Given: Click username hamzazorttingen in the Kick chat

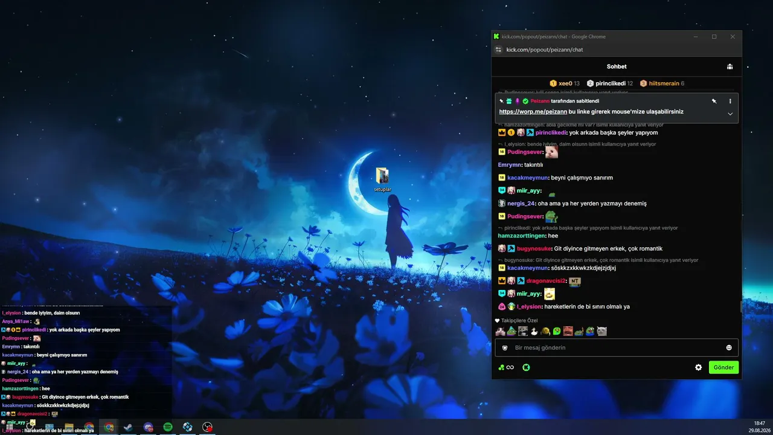Looking at the screenshot, I should coord(520,236).
